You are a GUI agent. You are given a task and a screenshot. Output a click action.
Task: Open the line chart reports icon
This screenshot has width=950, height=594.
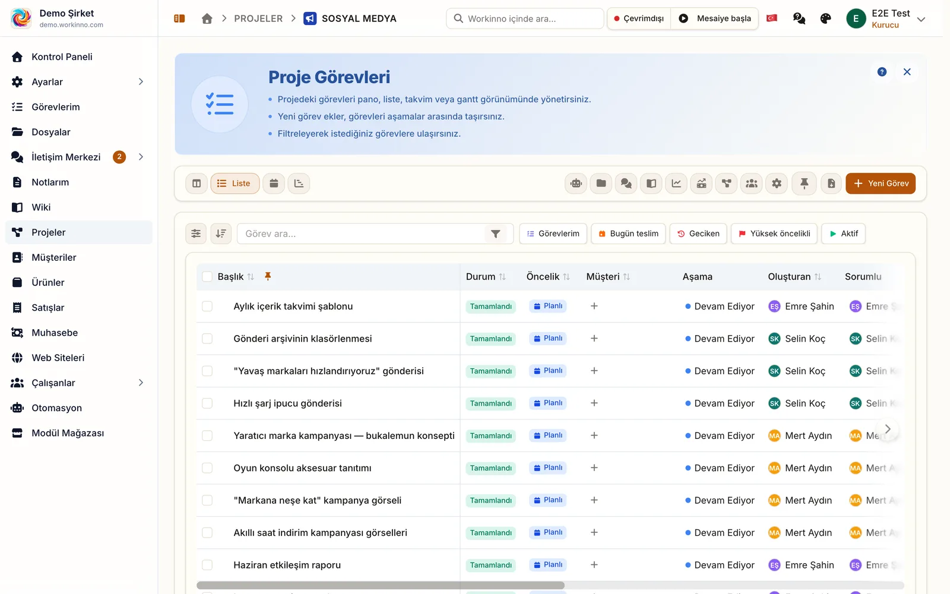point(676,184)
